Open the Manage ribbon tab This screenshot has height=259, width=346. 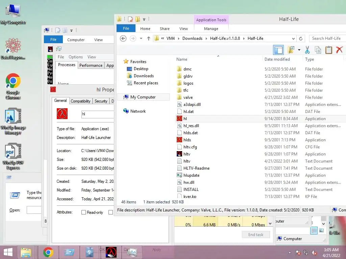(211, 29)
